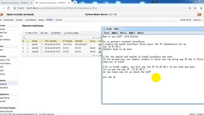Go to previous page in bottom pager
Screen dimensions: 204x115
[96, 56]
